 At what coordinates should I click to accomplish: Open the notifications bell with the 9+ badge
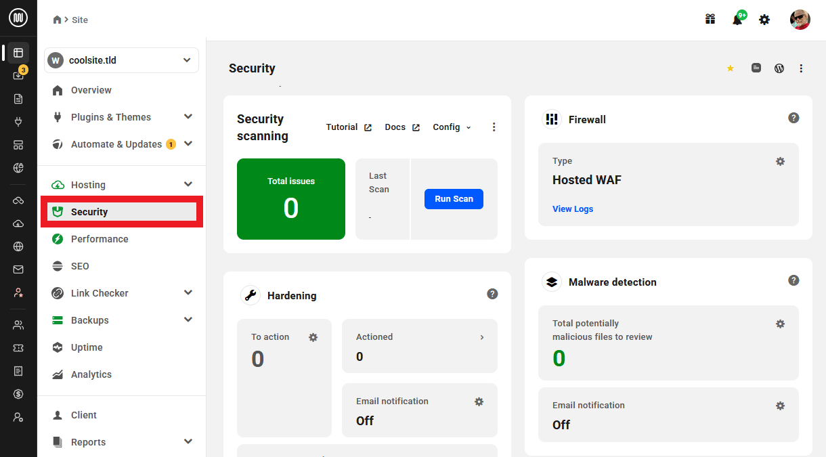pos(738,19)
